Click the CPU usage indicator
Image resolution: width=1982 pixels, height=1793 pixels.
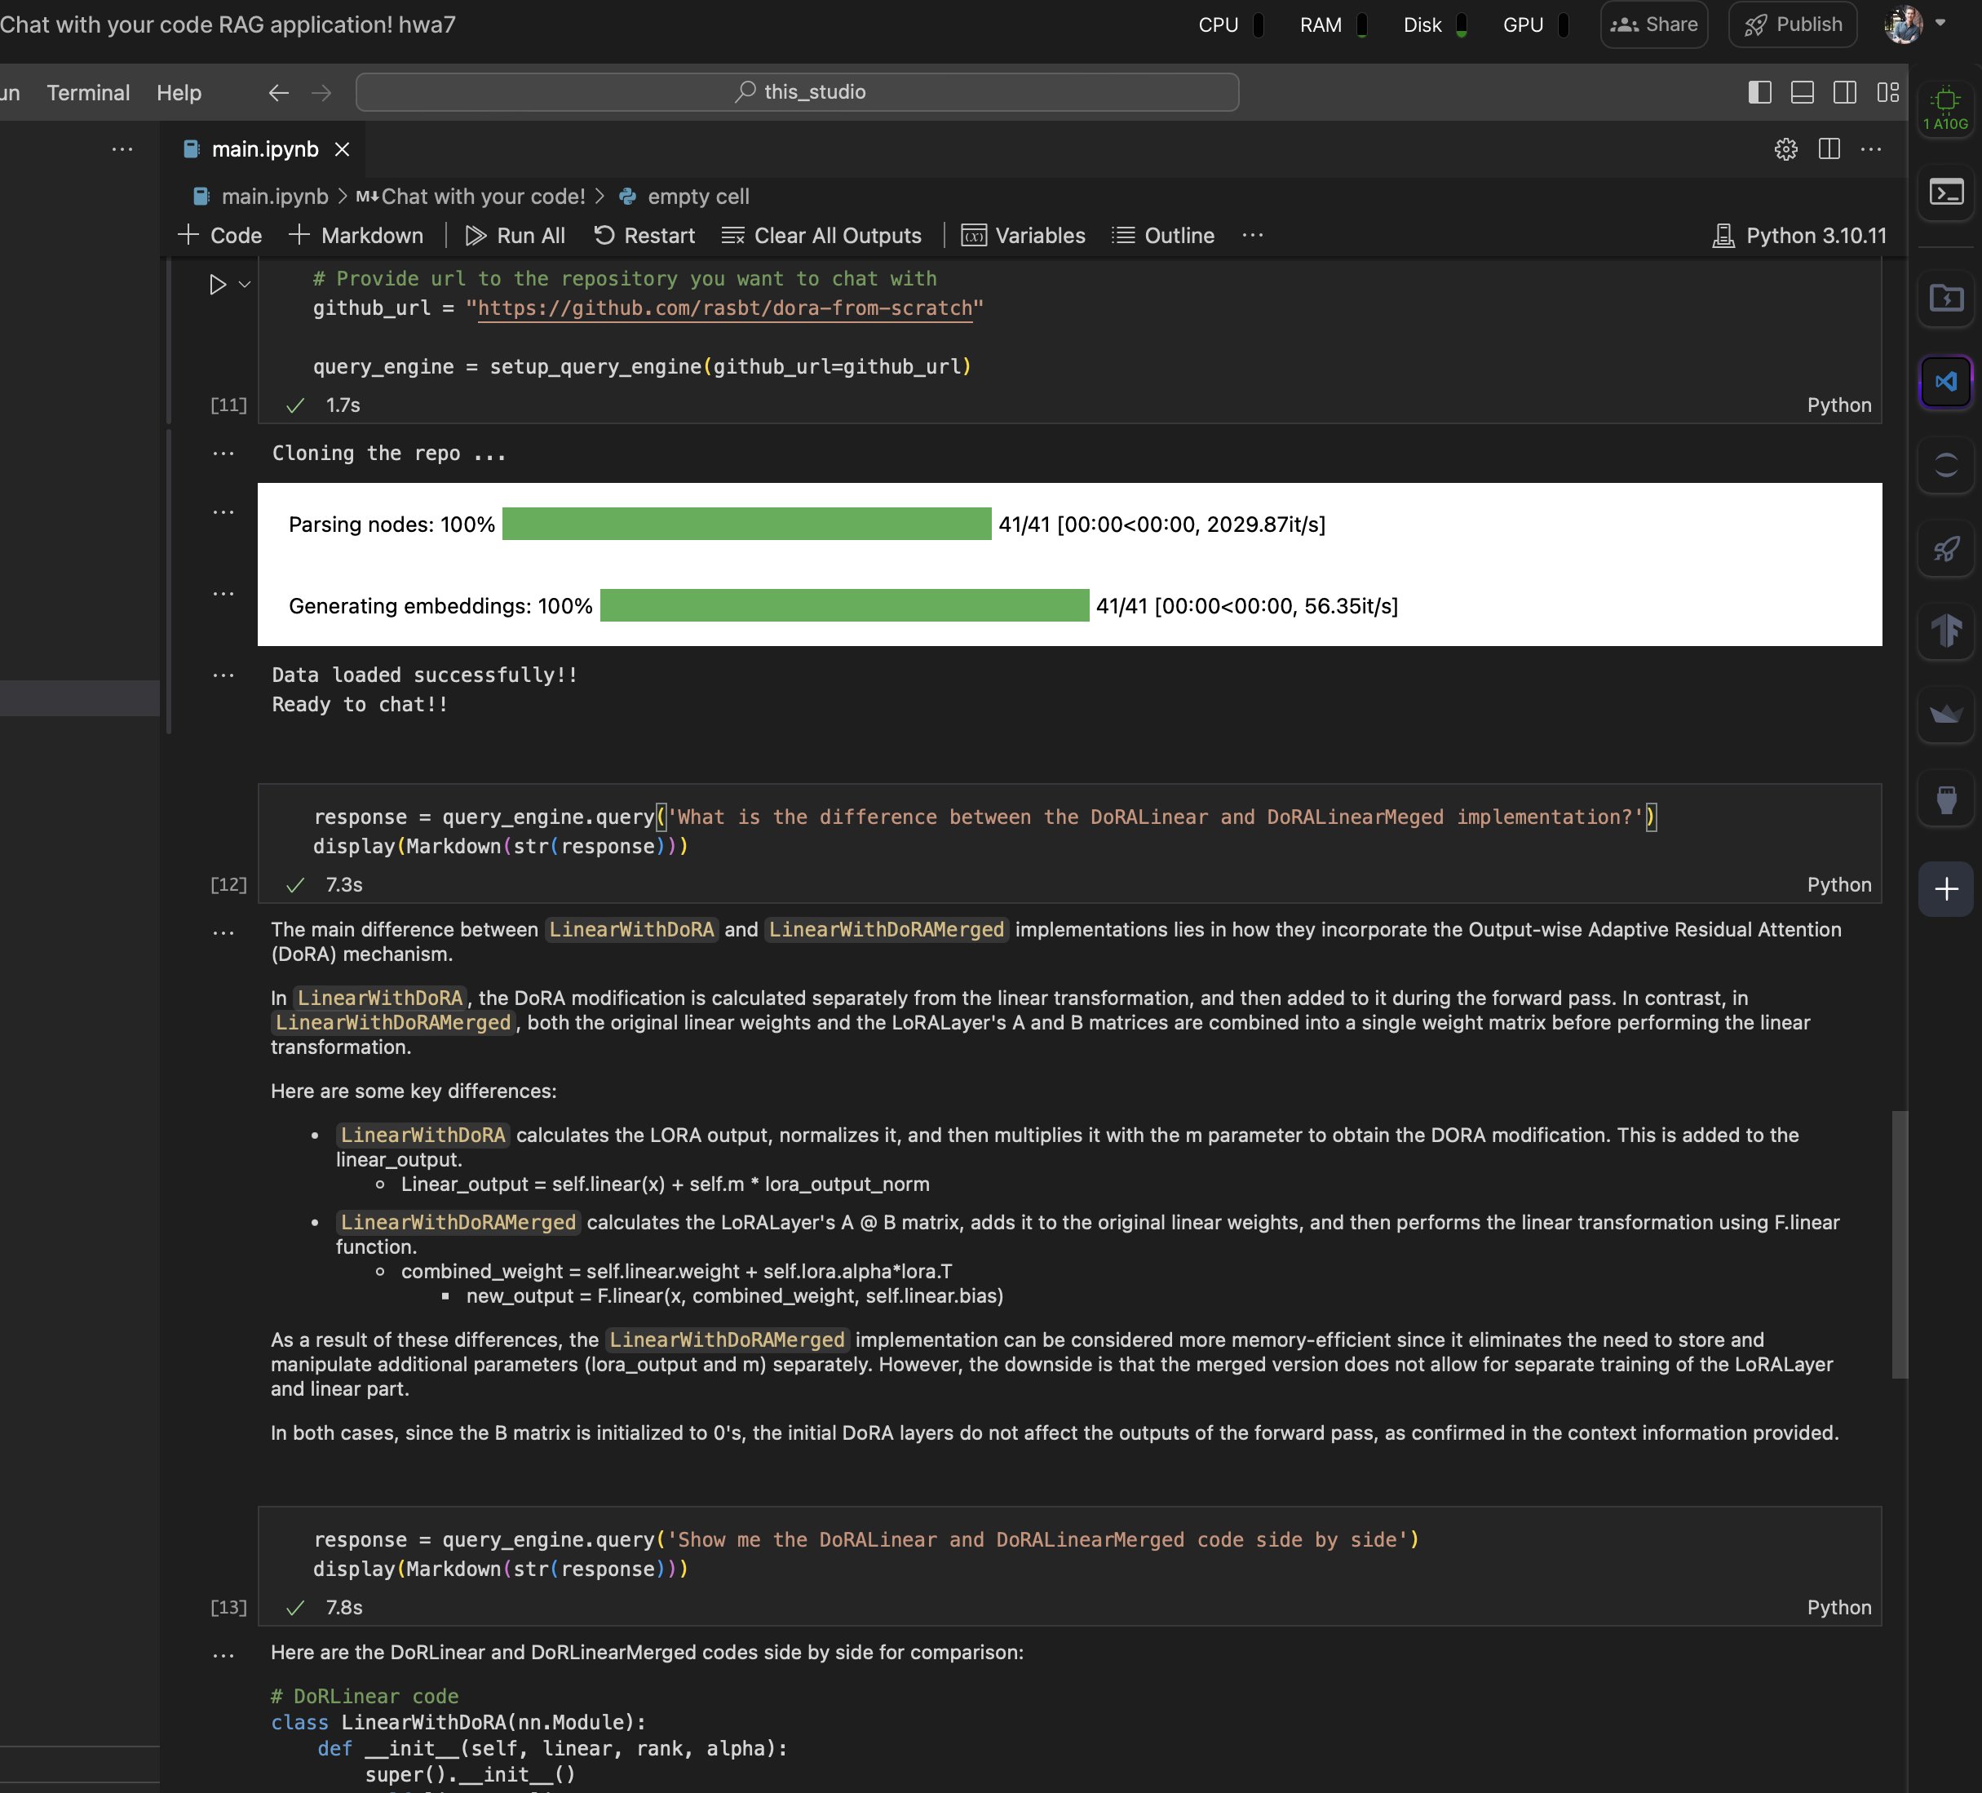pyautogui.click(x=1230, y=24)
